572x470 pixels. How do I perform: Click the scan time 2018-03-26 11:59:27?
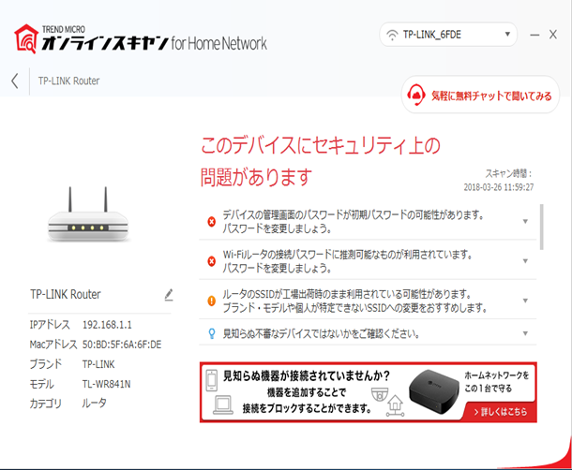pyautogui.click(x=499, y=187)
